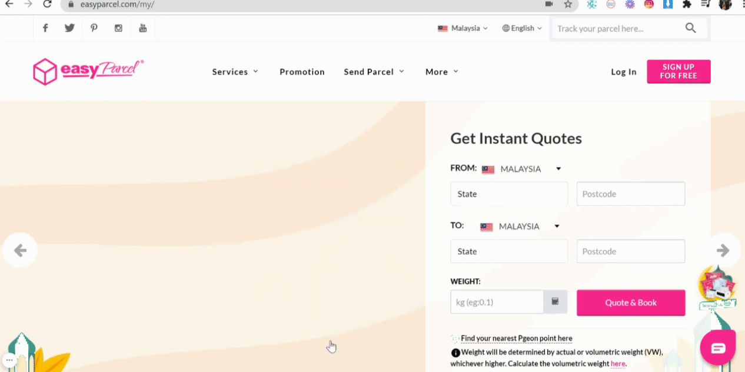Click Log In
Image resolution: width=745 pixels, height=372 pixels.
point(624,72)
